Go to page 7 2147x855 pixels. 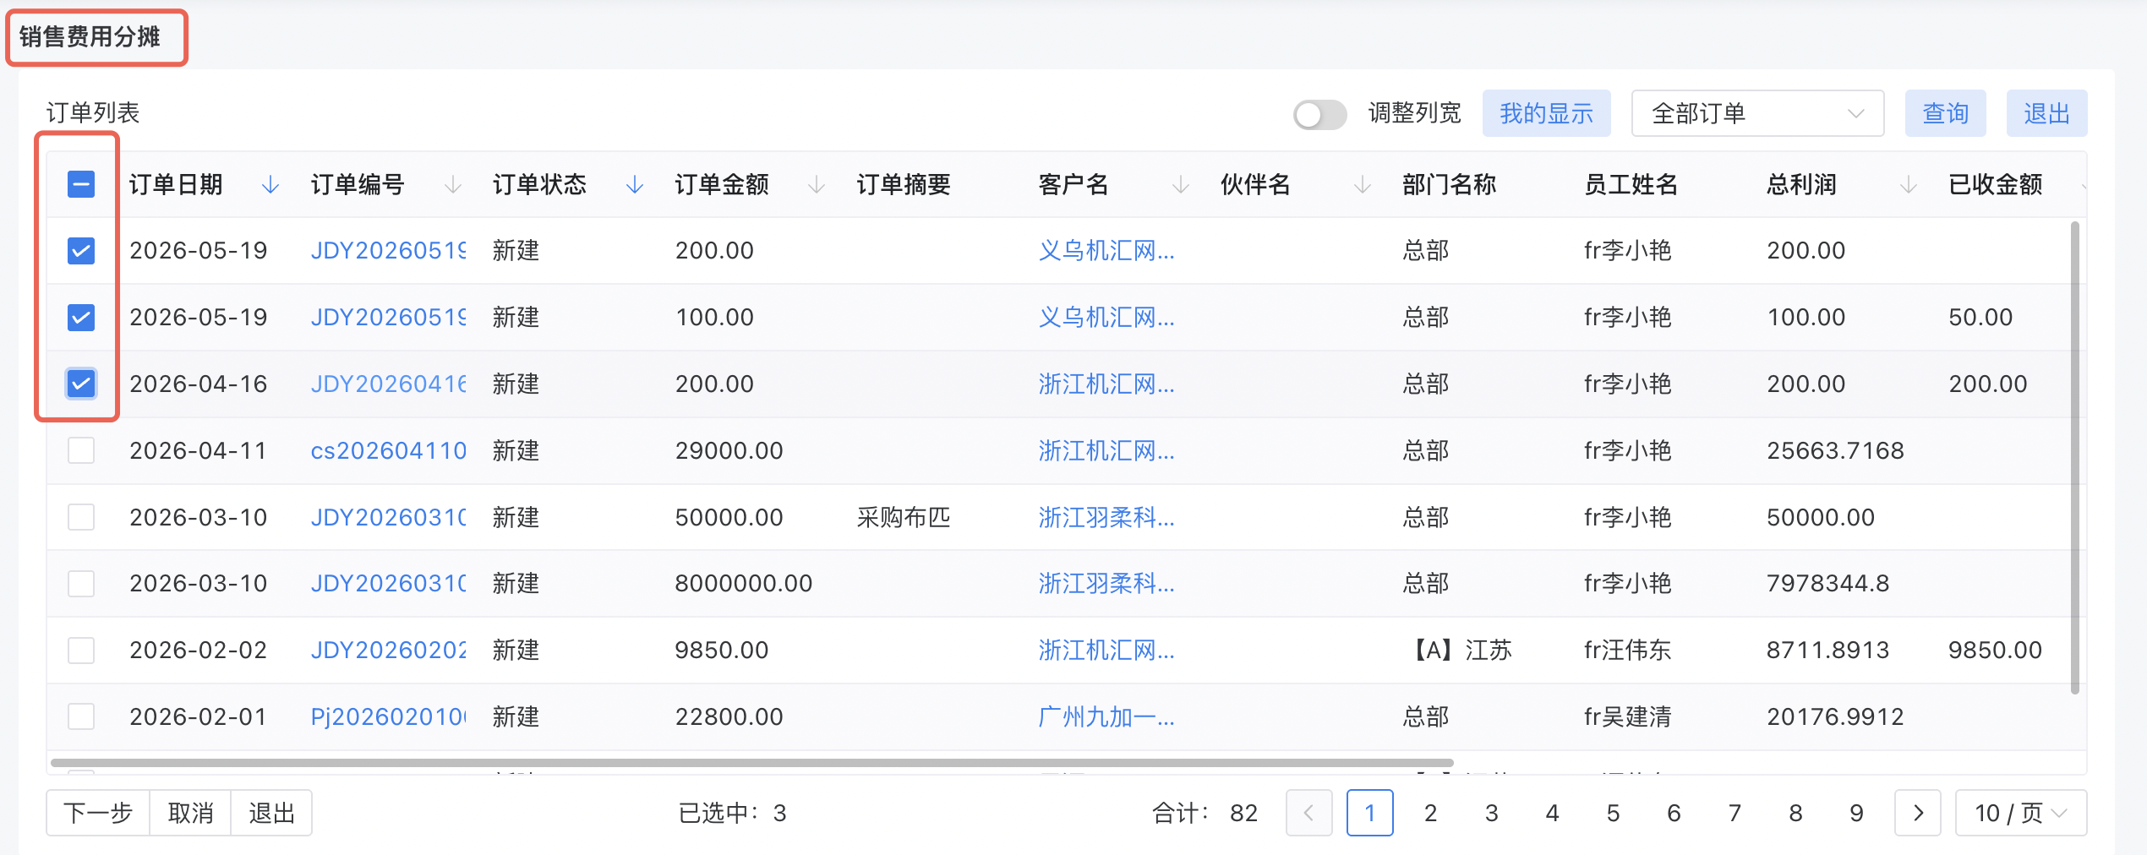click(1735, 813)
